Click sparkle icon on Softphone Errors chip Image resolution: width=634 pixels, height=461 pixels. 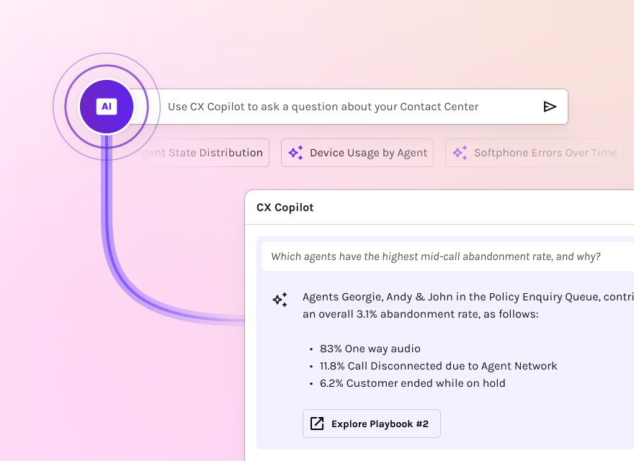[x=460, y=153]
